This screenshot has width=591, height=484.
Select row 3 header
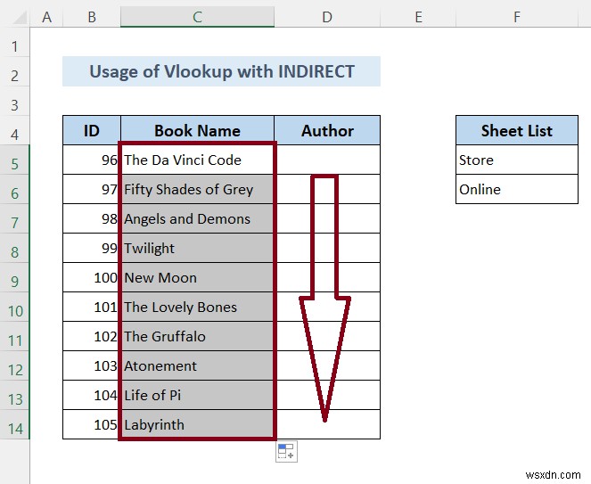point(14,101)
